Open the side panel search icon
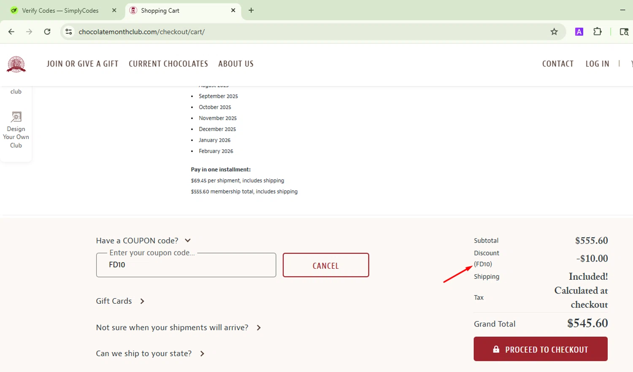This screenshot has height=372, width=633. (624, 32)
